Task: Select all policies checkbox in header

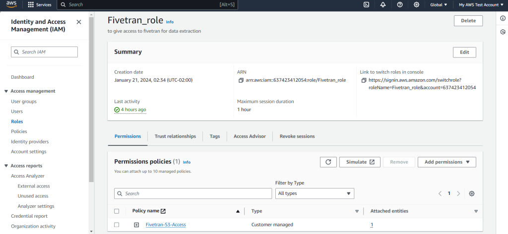Action: point(117,211)
